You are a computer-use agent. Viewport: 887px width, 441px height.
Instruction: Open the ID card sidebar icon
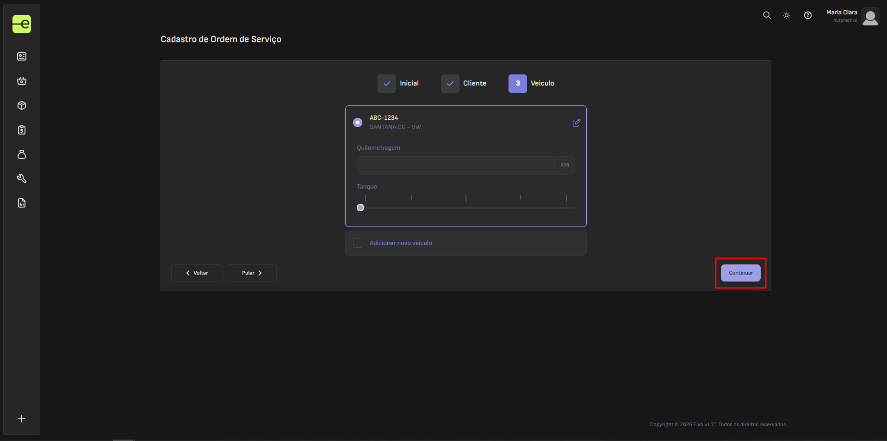tap(22, 56)
